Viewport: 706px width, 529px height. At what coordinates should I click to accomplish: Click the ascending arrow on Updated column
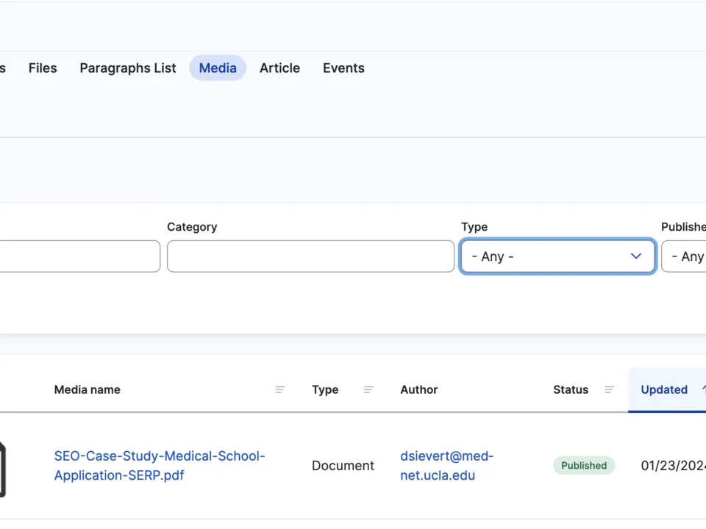[702, 389]
